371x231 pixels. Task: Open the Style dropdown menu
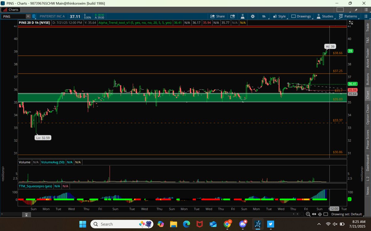(279, 16)
